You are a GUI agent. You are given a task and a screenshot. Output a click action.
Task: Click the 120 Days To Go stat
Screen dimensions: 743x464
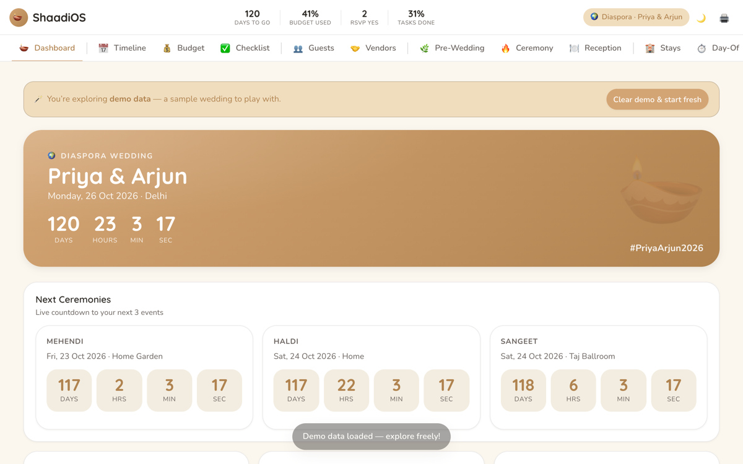[252, 17]
